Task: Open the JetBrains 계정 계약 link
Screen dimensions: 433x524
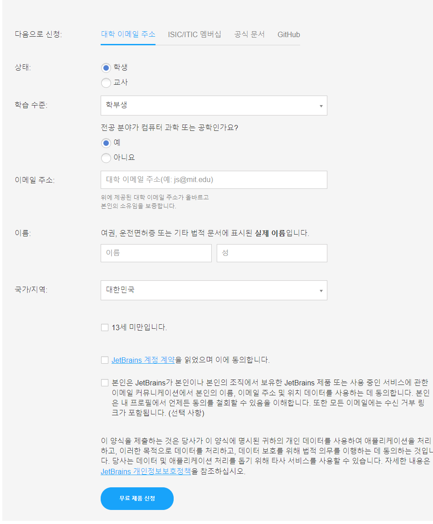Action: coord(143,360)
